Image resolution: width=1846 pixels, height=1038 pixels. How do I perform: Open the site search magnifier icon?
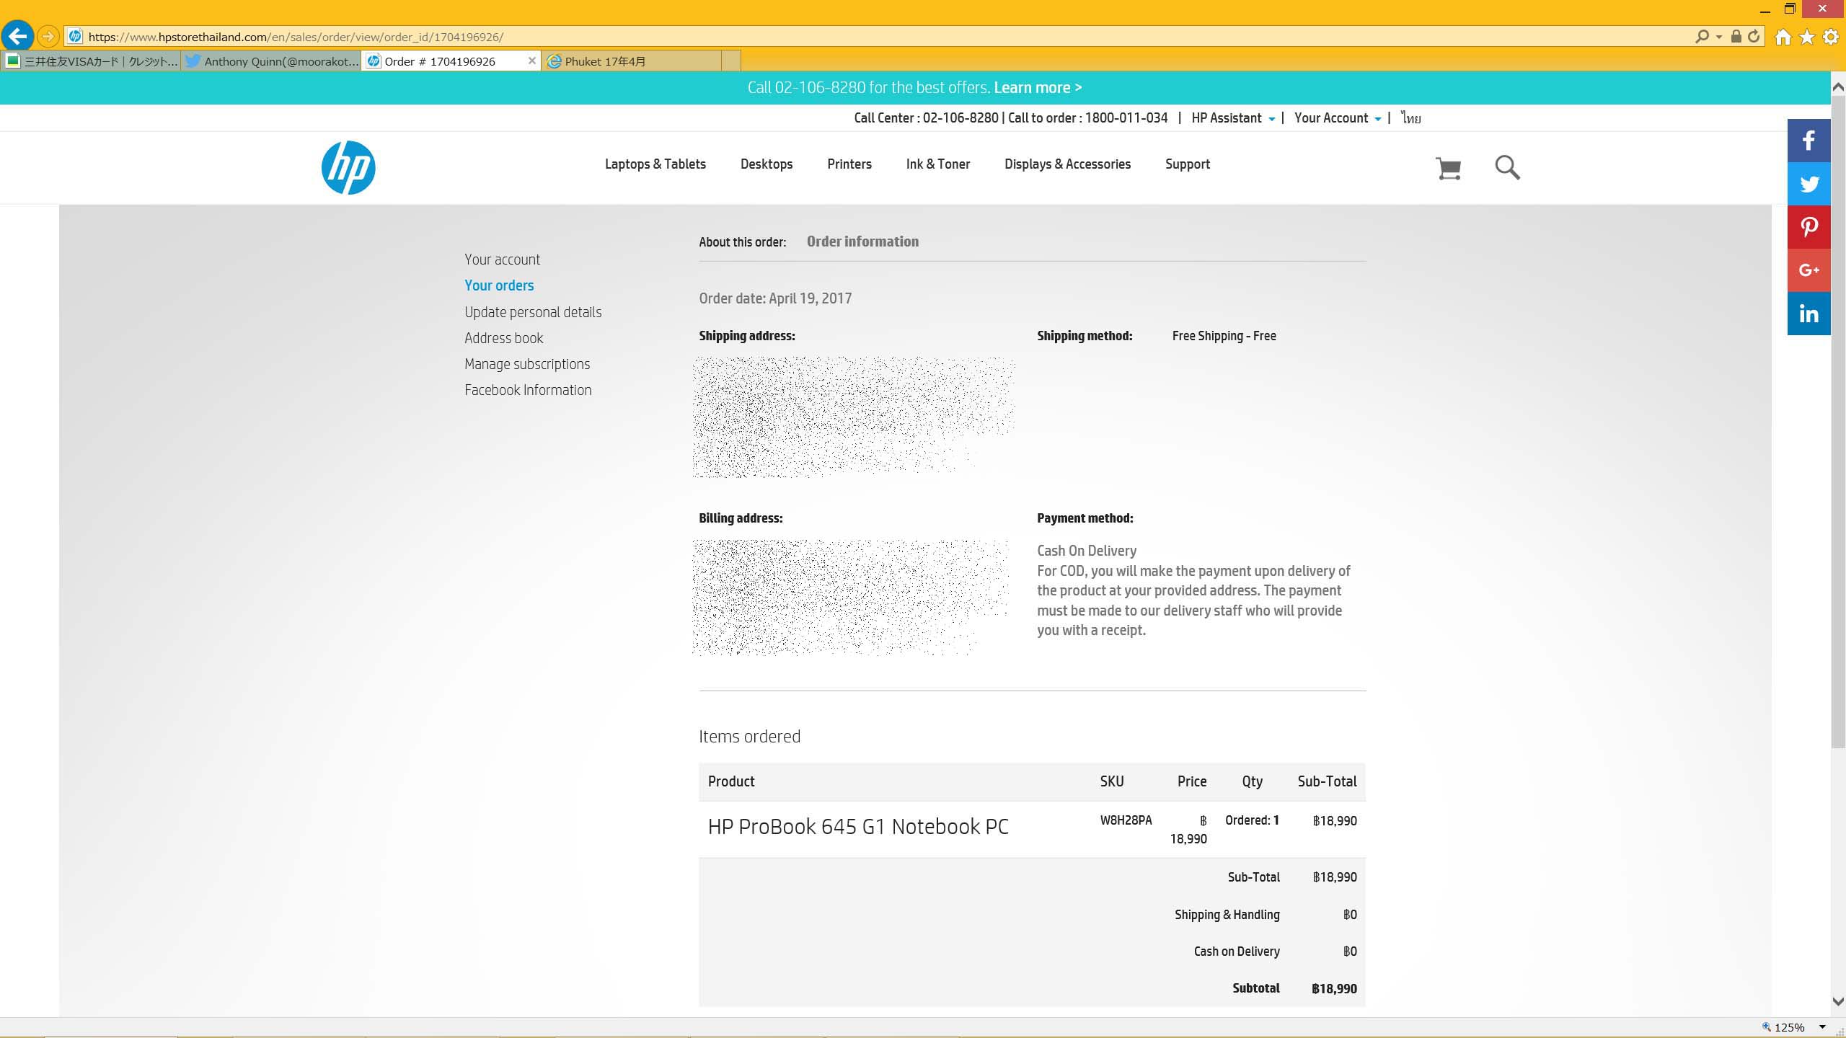[1507, 167]
